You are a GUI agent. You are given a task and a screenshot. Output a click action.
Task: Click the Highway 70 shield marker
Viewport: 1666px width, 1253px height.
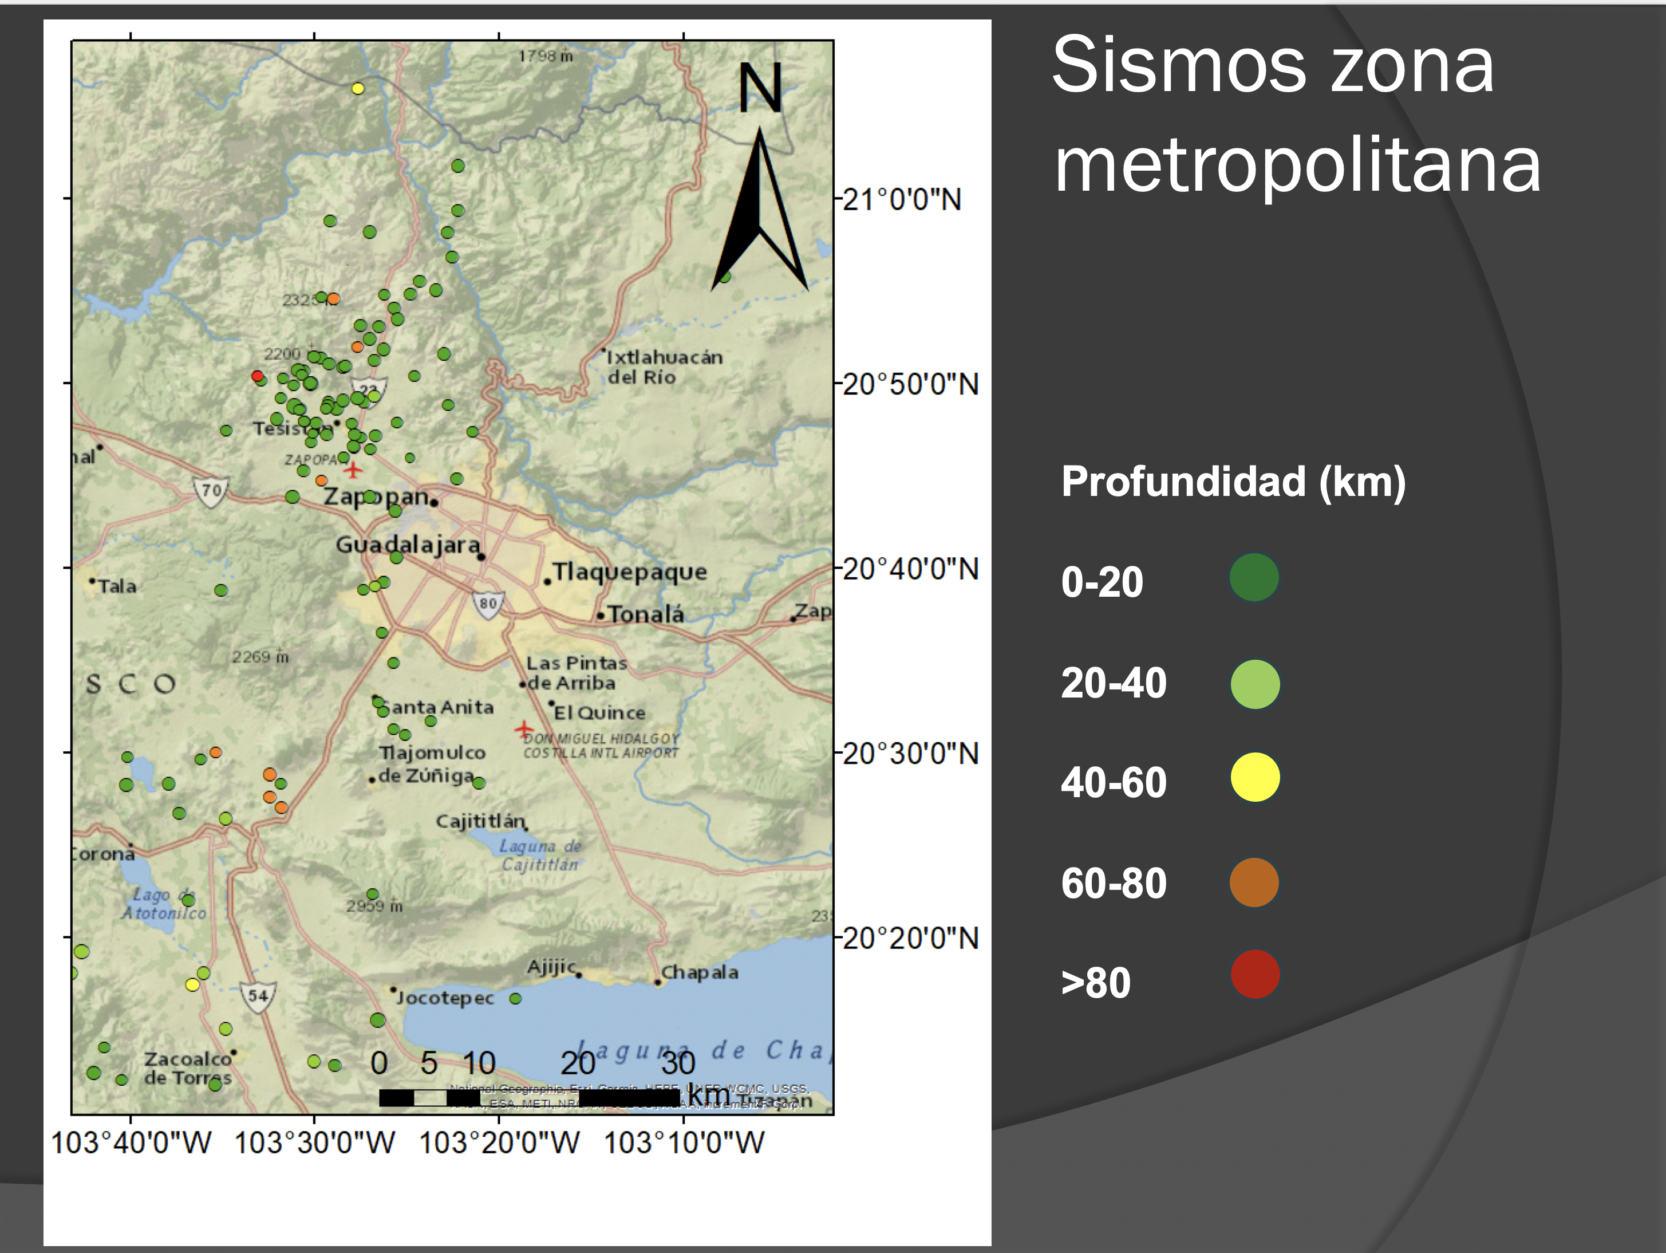point(211,491)
